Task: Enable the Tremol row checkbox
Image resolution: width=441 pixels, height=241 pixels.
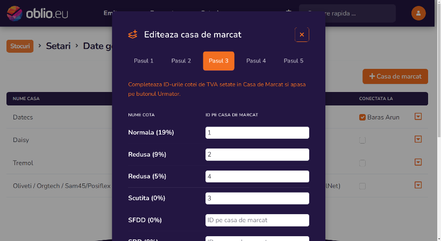Action: [362, 163]
